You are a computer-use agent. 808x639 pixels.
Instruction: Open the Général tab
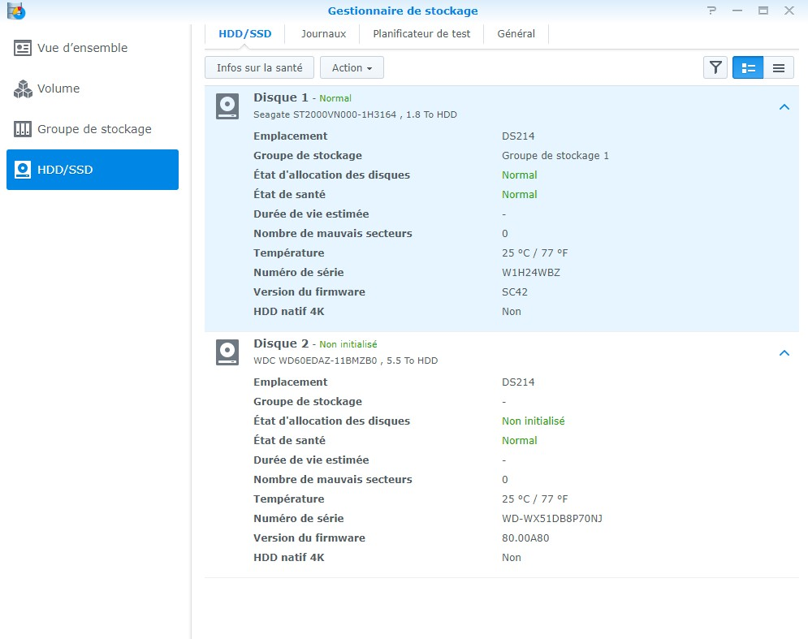(x=516, y=34)
